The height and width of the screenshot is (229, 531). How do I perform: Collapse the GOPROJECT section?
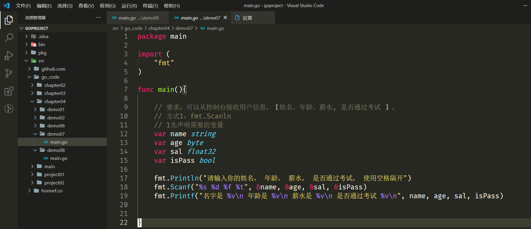(x=21, y=28)
